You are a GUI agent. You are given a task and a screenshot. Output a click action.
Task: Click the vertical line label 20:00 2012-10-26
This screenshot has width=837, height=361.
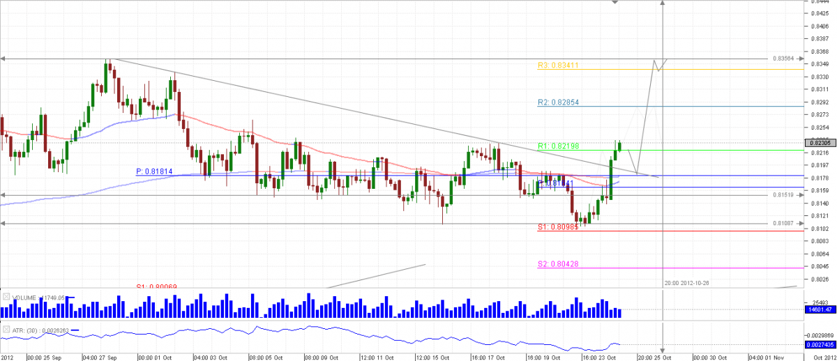pyautogui.click(x=688, y=283)
